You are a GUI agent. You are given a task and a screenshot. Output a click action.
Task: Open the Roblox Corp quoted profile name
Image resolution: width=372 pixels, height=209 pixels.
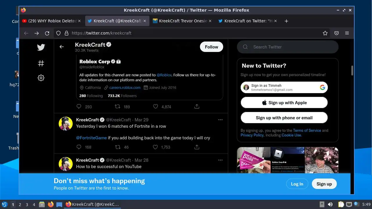tap(95, 62)
